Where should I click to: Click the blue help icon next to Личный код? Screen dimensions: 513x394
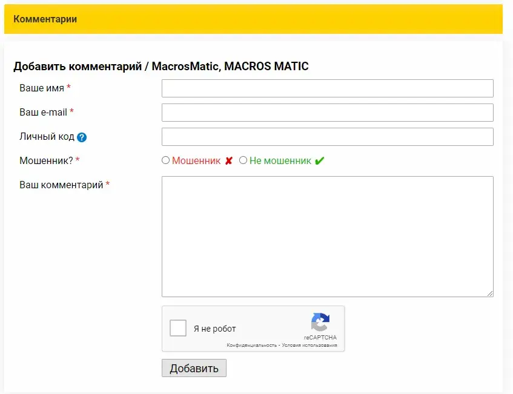82,137
